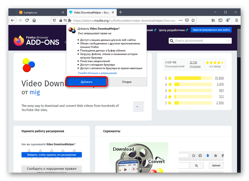Open the Library bookmarks icon
The height and width of the screenshot is (181, 249).
[213, 20]
